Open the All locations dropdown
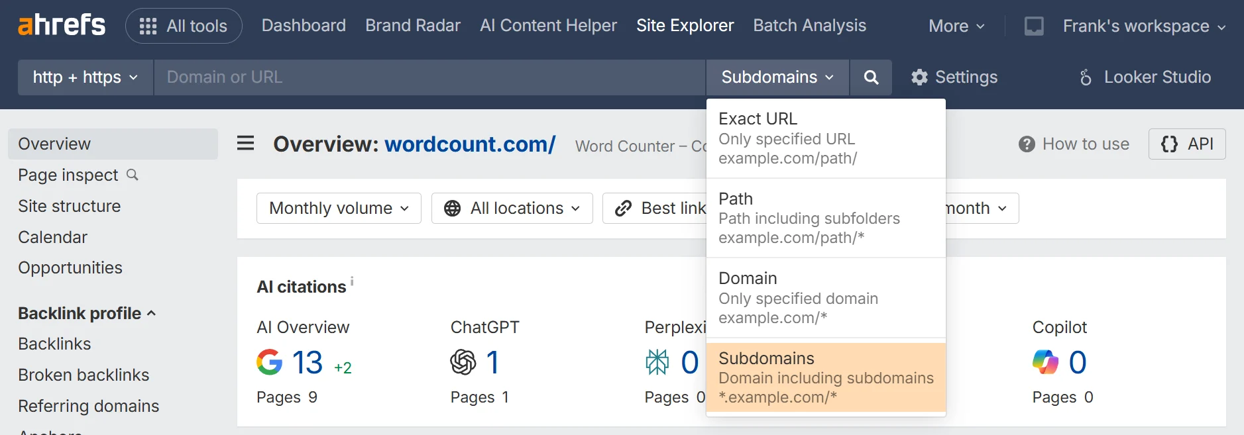 tap(512, 208)
